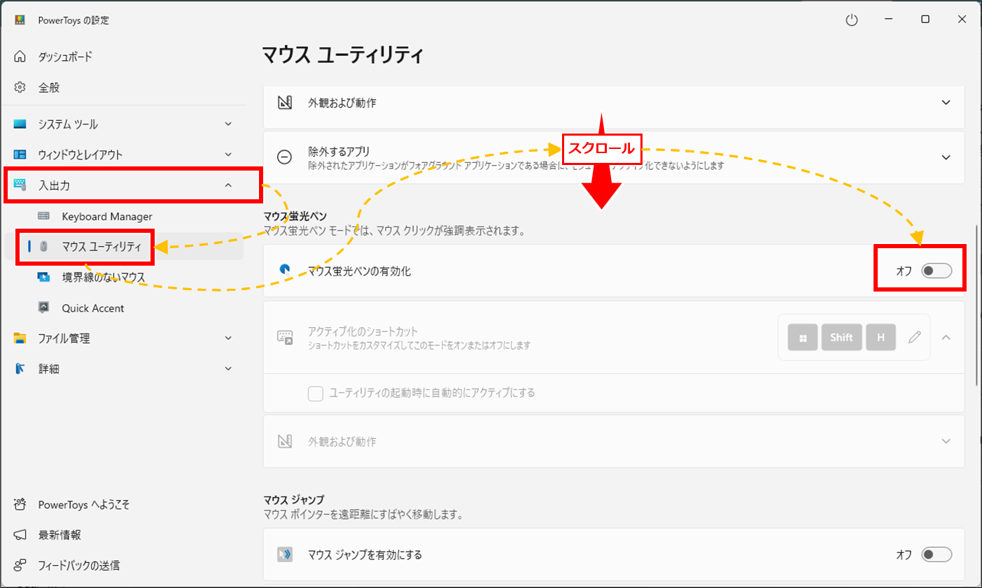Viewport: 982px width, 588px height.
Task: Enable the マウス蛍光ペン toggle switch
Action: 937,271
